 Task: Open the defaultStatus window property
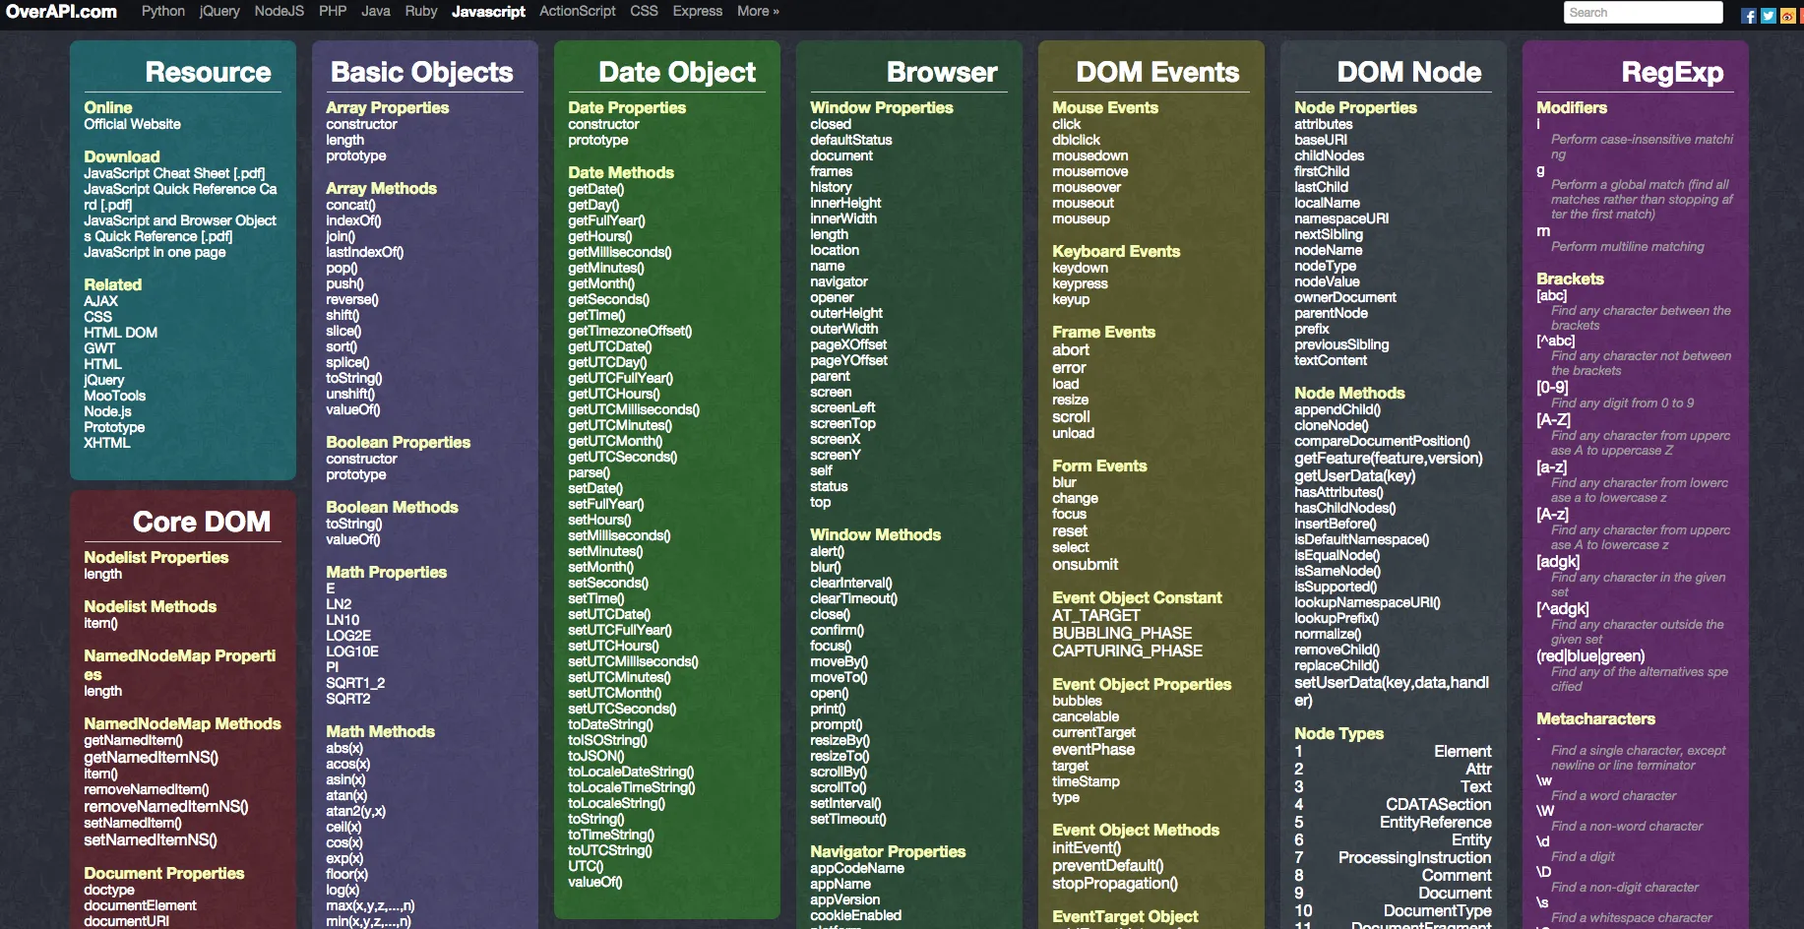(851, 140)
